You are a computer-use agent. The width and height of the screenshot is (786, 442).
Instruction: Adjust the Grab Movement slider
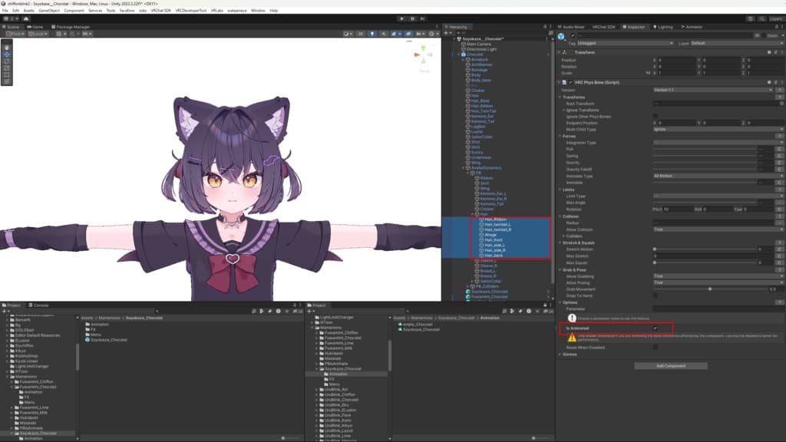point(709,289)
